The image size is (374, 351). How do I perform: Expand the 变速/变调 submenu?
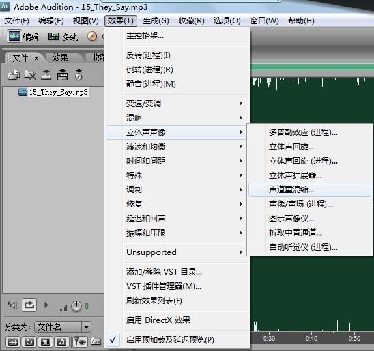(178, 103)
